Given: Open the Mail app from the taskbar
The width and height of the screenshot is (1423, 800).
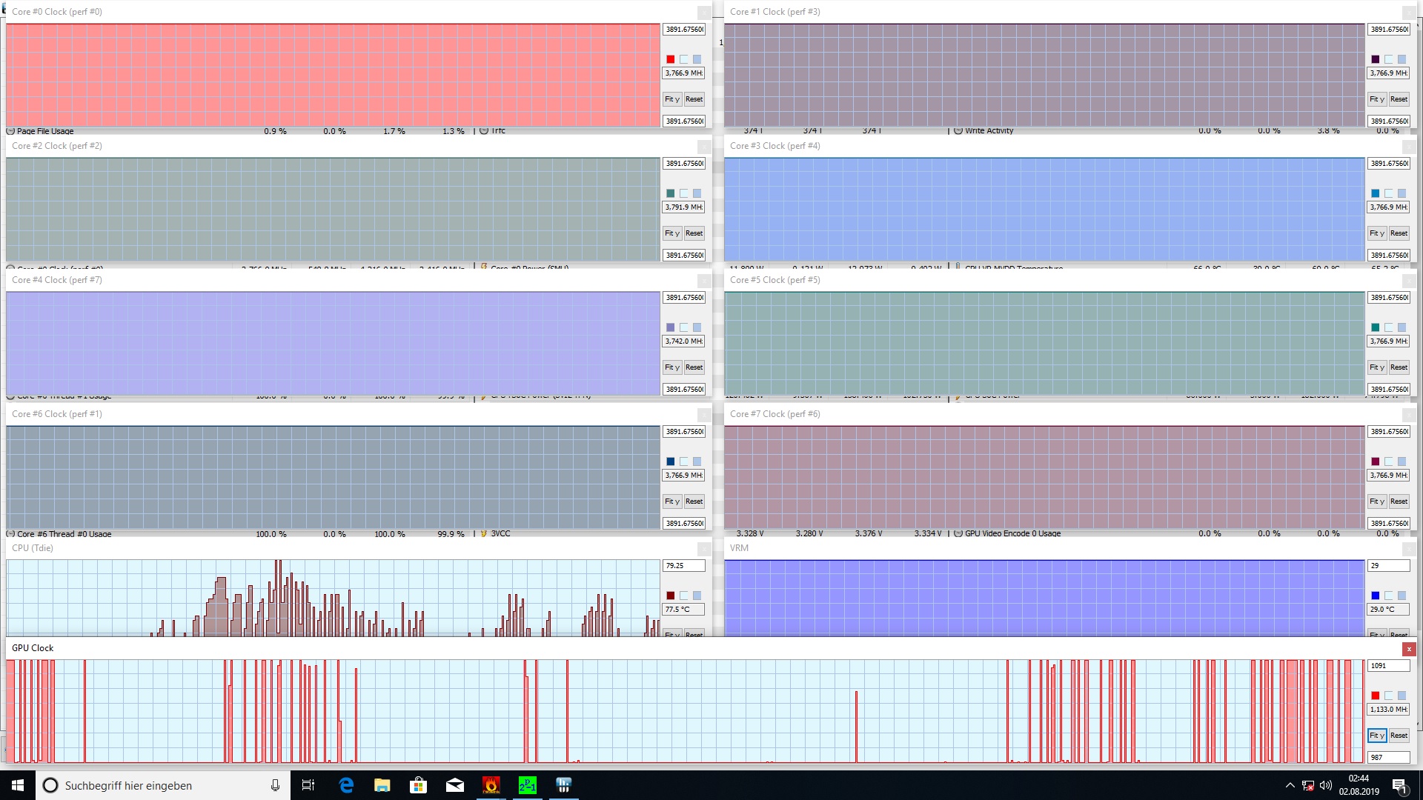Looking at the screenshot, I should pos(455,785).
